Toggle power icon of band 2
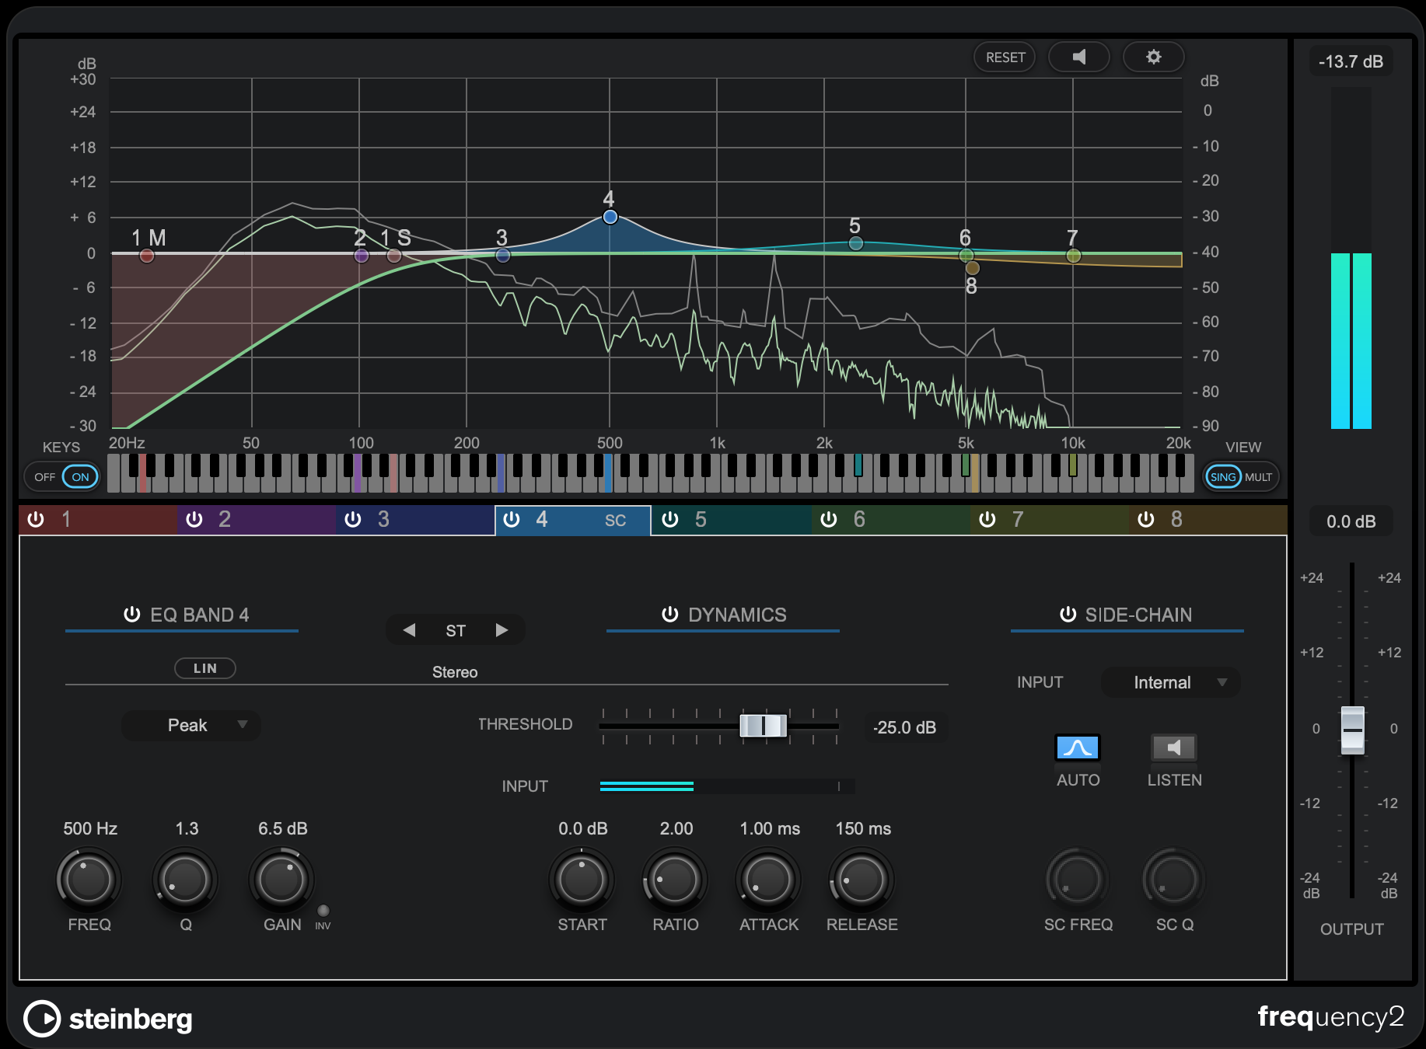 coord(194,519)
